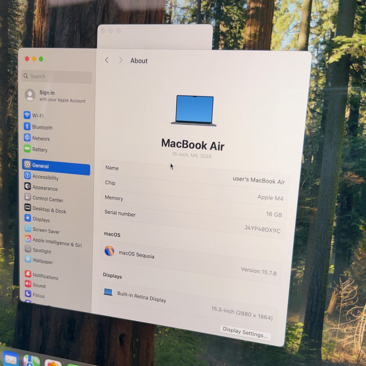Open the Wallpaper icon in sidebar
The image size is (366, 366).
(28, 259)
